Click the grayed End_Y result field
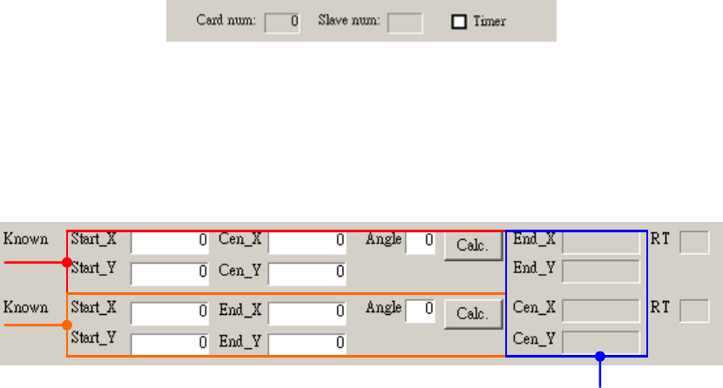This screenshot has width=723, height=388. coord(601,273)
